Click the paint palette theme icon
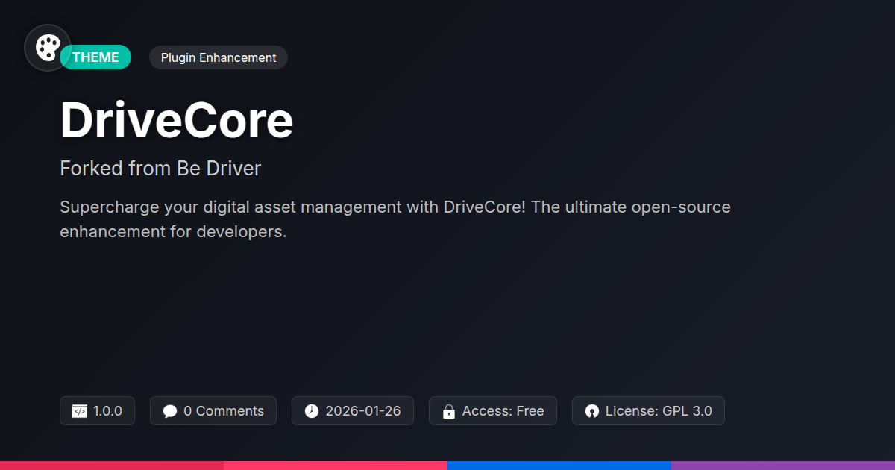 48,48
